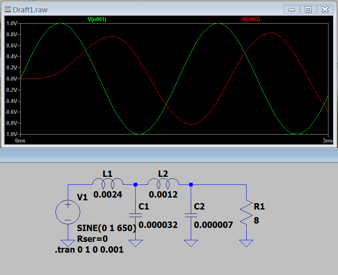The width and height of the screenshot is (338, 275).
Task: Click the L1 component label
Action: 107,174
